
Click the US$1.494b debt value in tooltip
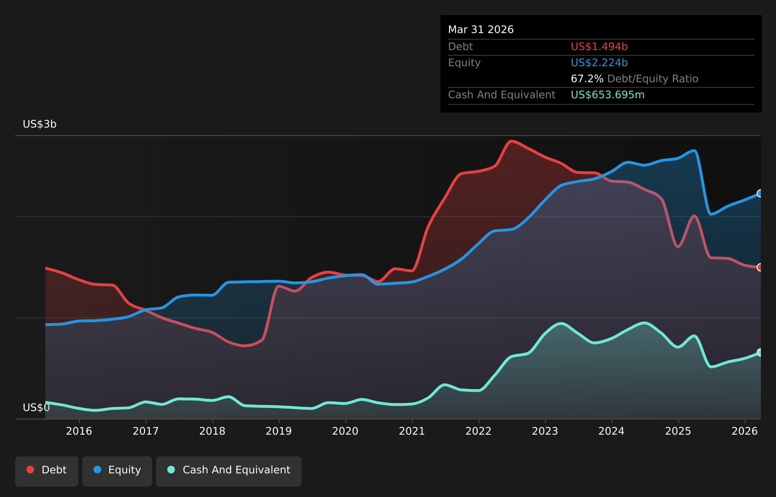599,47
